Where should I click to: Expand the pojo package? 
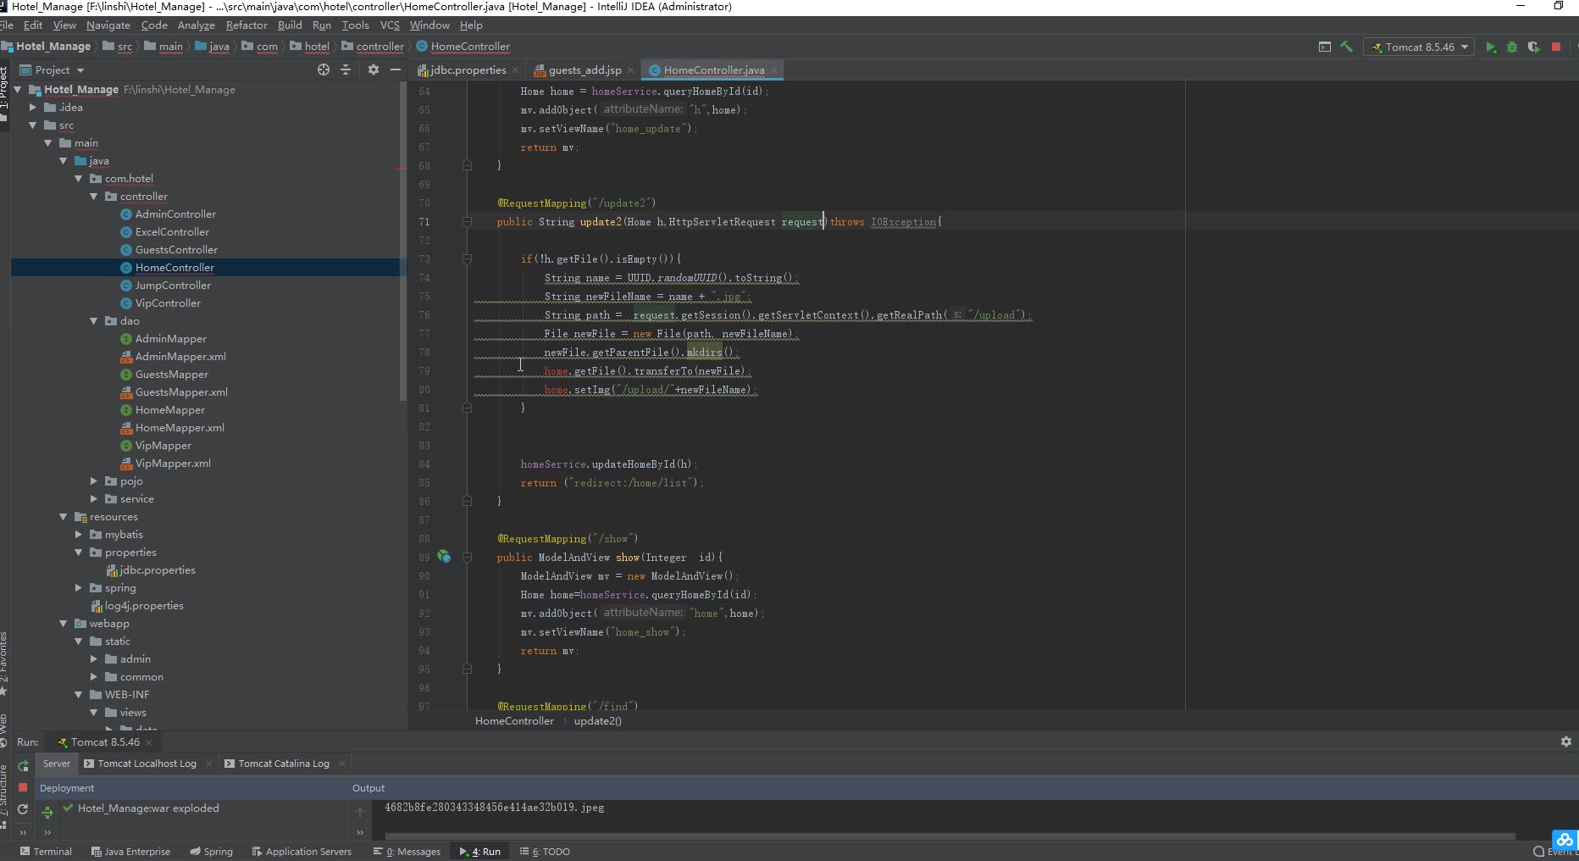click(94, 481)
